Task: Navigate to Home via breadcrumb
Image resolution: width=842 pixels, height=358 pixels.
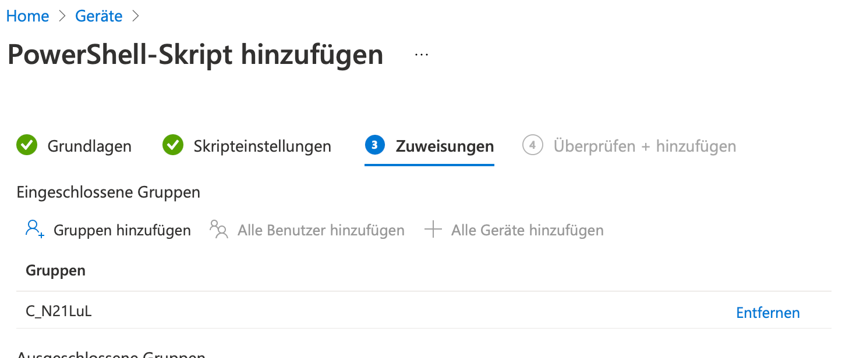Action: tap(27, 16)
